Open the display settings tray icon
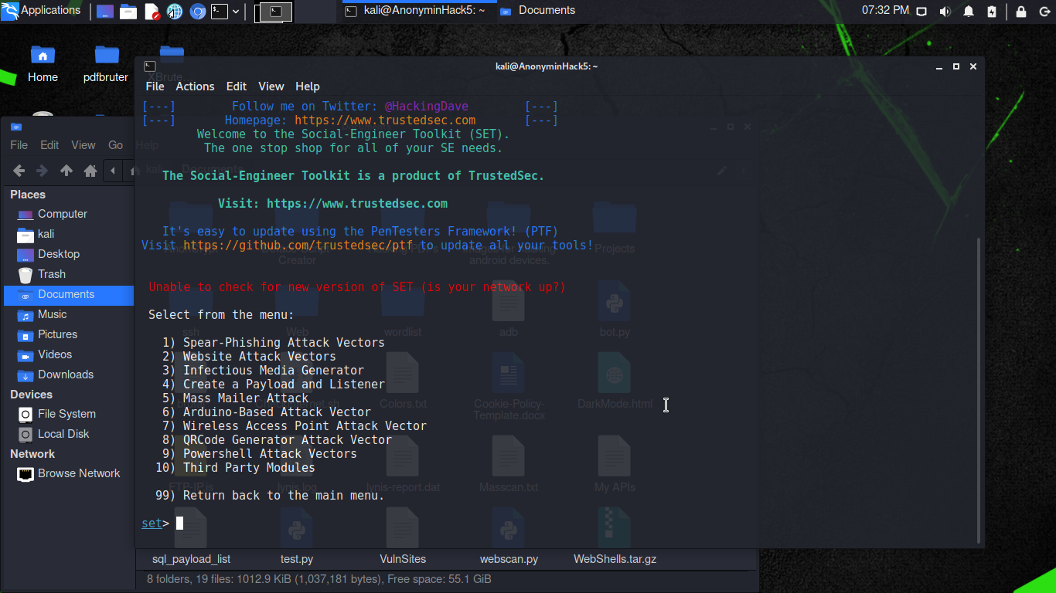Image resolution: width=1056 pixels, height=593 pixels. (x=921, y=12)
